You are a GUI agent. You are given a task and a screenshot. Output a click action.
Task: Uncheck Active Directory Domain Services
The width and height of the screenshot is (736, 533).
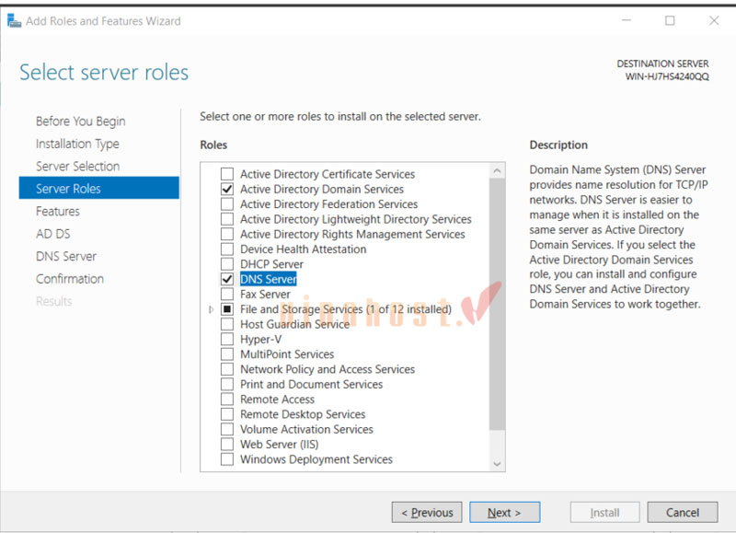226,189
